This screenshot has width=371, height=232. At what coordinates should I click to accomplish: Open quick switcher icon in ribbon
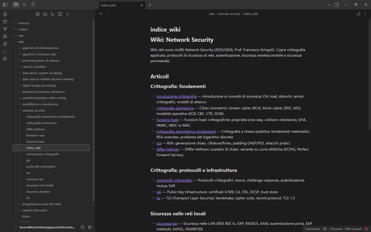tap(5, 14)
